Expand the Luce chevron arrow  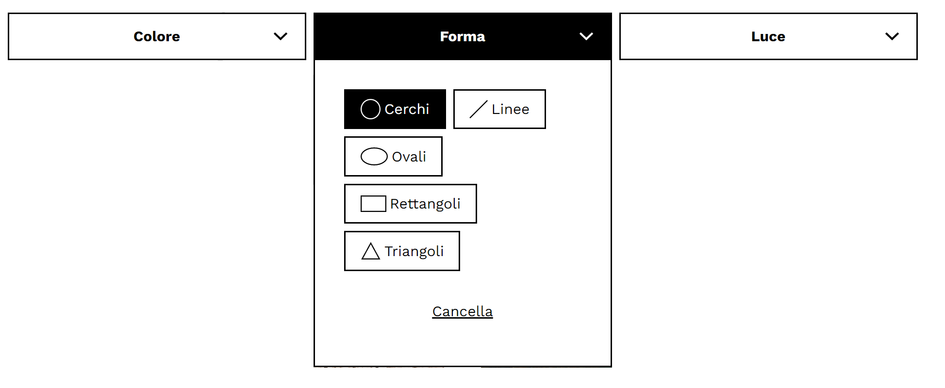click(x=892, y=36)
